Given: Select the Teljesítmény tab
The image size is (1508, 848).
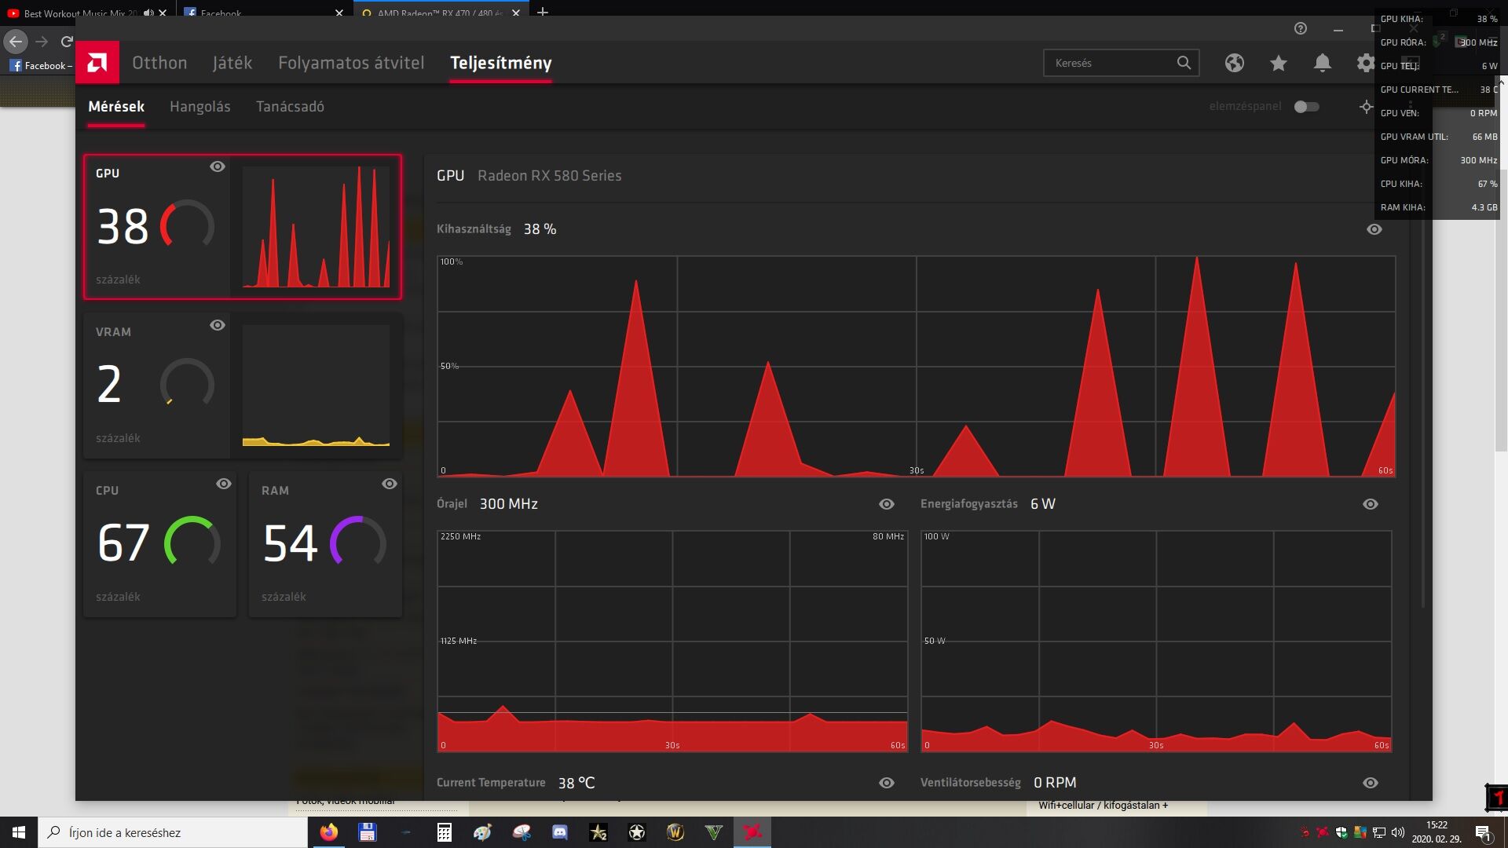Looking at the screenshot, I should pos(501,63).
